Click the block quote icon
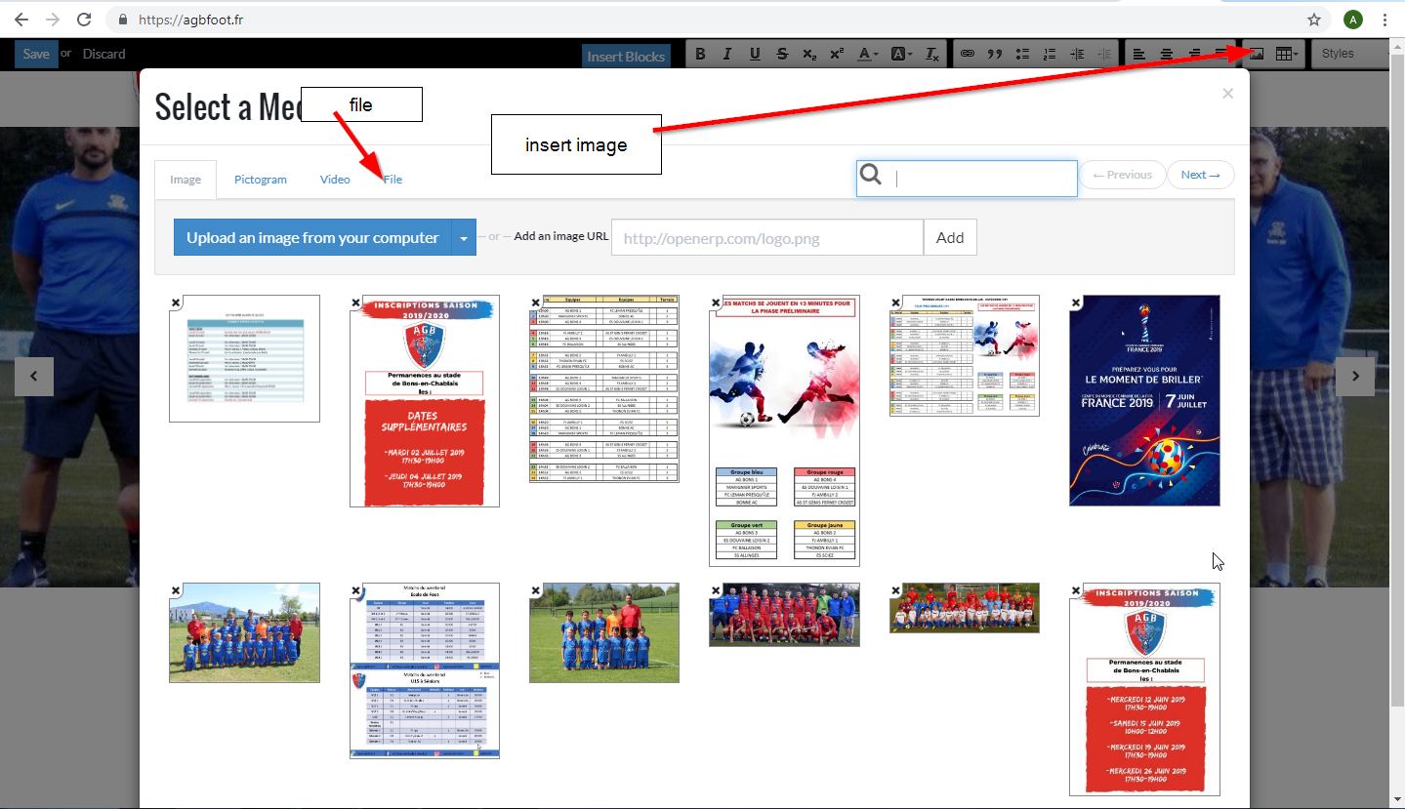The height and width of the screenshot is (809, 1405). 995,55
